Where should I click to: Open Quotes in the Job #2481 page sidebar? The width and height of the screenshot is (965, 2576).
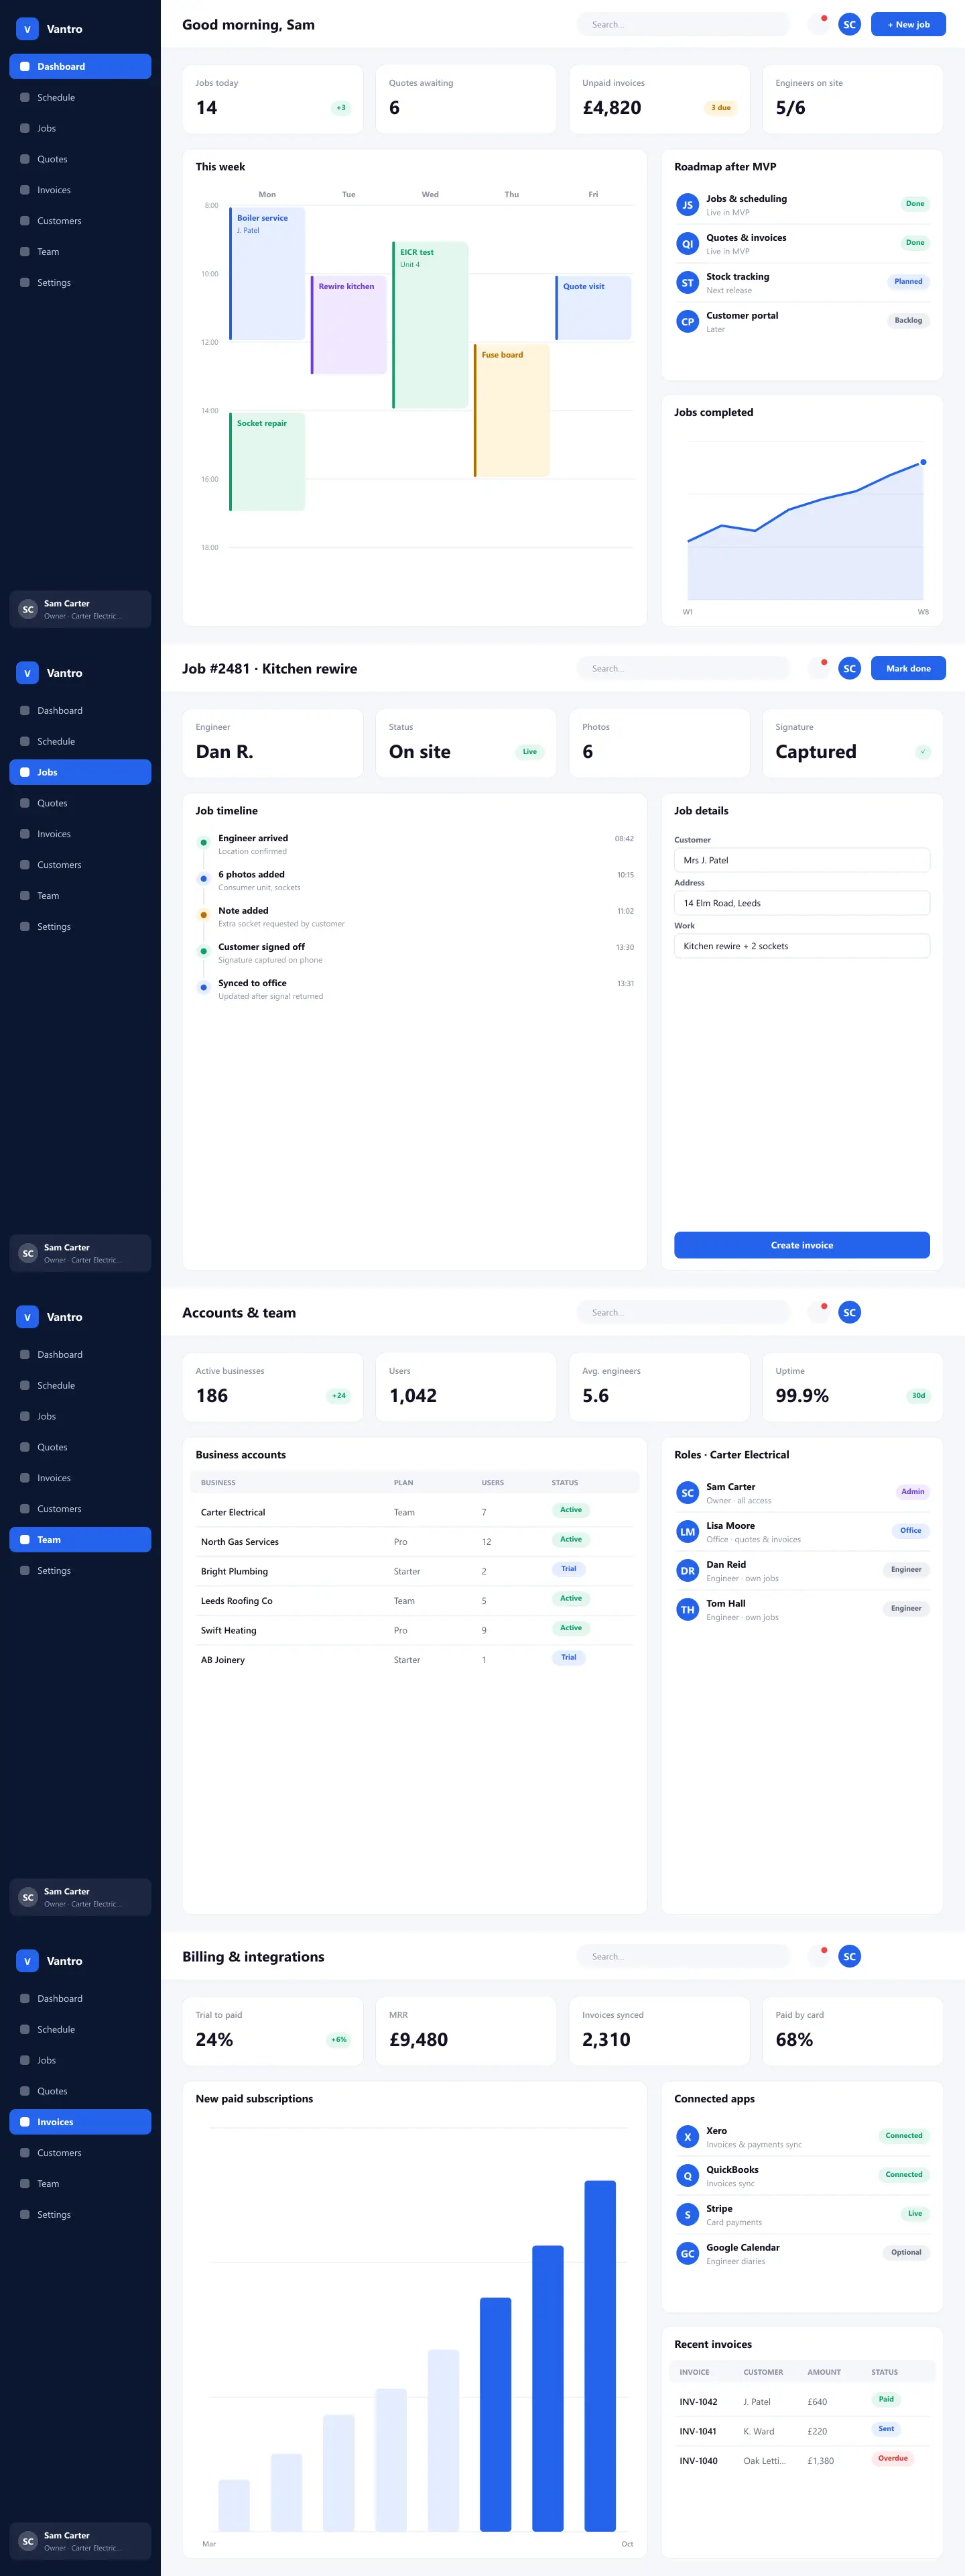80,803
